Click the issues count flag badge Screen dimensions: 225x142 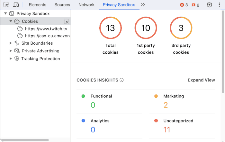pyautogui.click(x=195, y=5)
